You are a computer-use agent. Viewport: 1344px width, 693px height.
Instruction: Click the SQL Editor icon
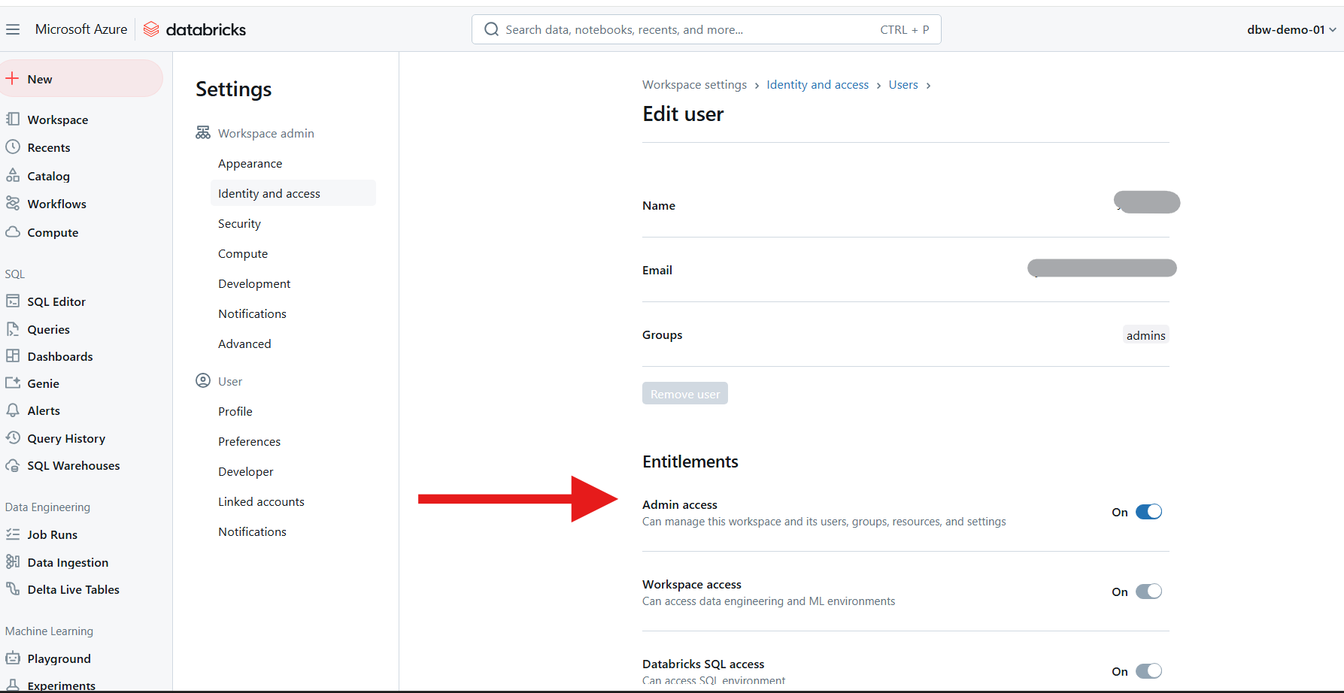coord(13,301)
